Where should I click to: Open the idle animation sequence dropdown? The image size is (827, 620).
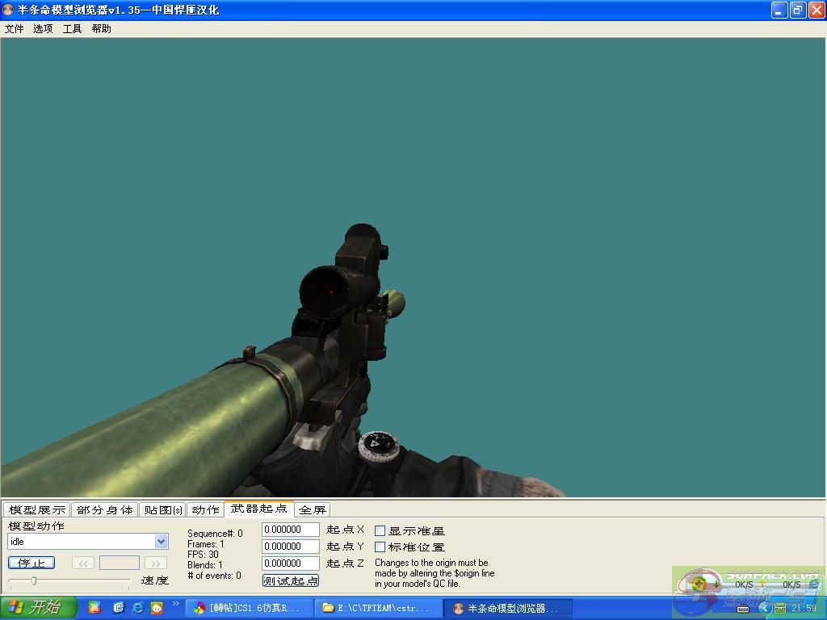[161, 542]
